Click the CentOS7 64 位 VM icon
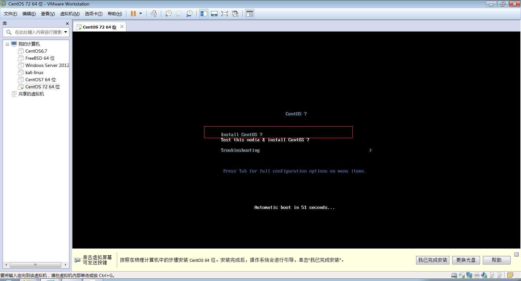The image size is (521, 281). (x=21, y=80)
